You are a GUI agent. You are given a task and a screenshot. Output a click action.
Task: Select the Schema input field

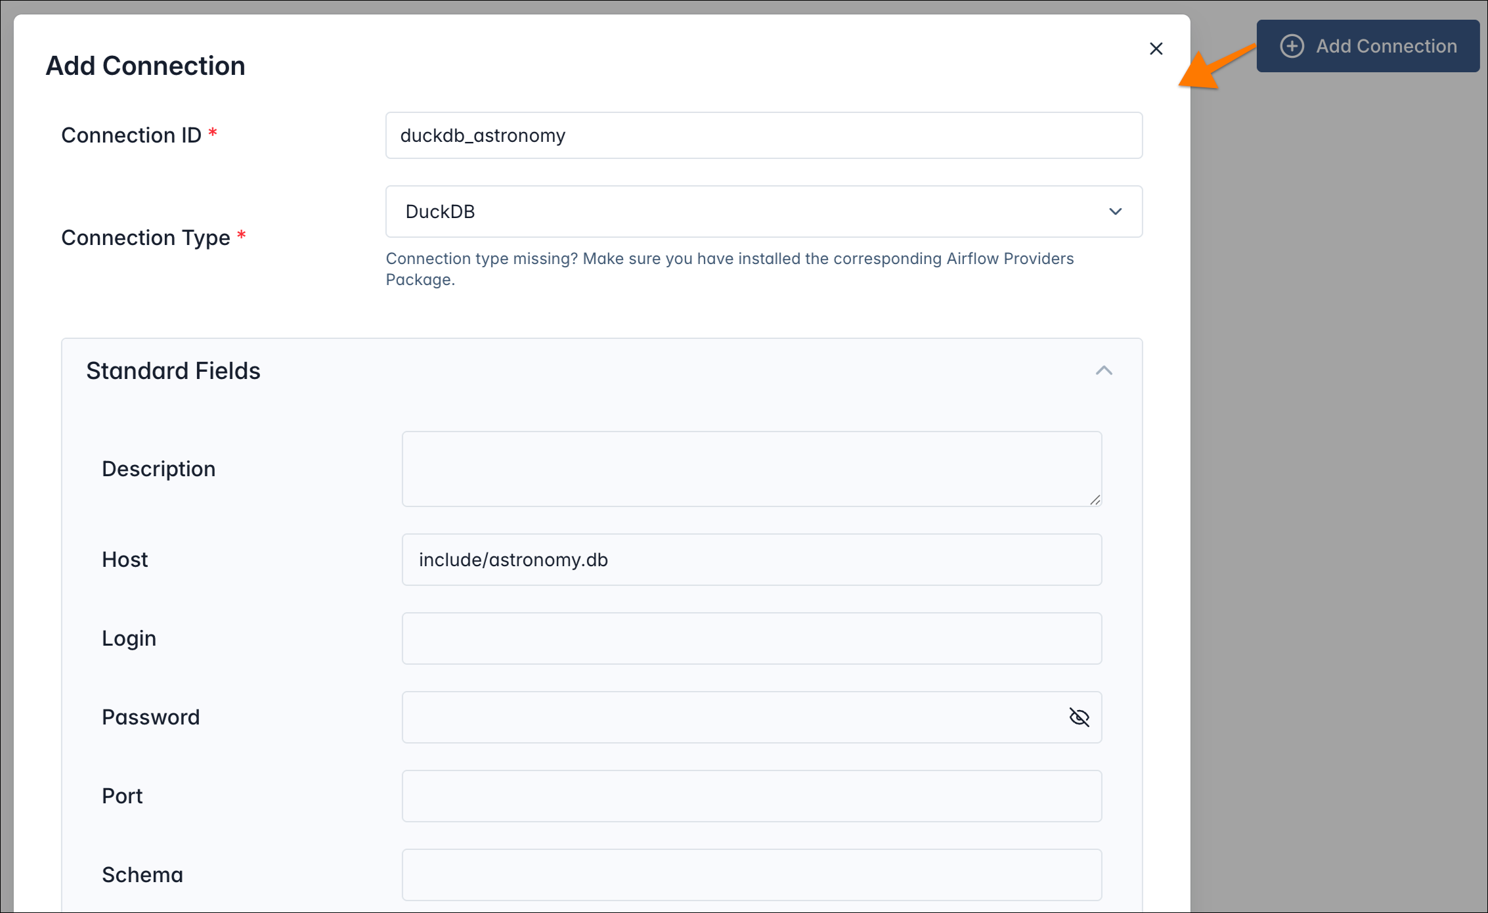click(x=751, y=874)
